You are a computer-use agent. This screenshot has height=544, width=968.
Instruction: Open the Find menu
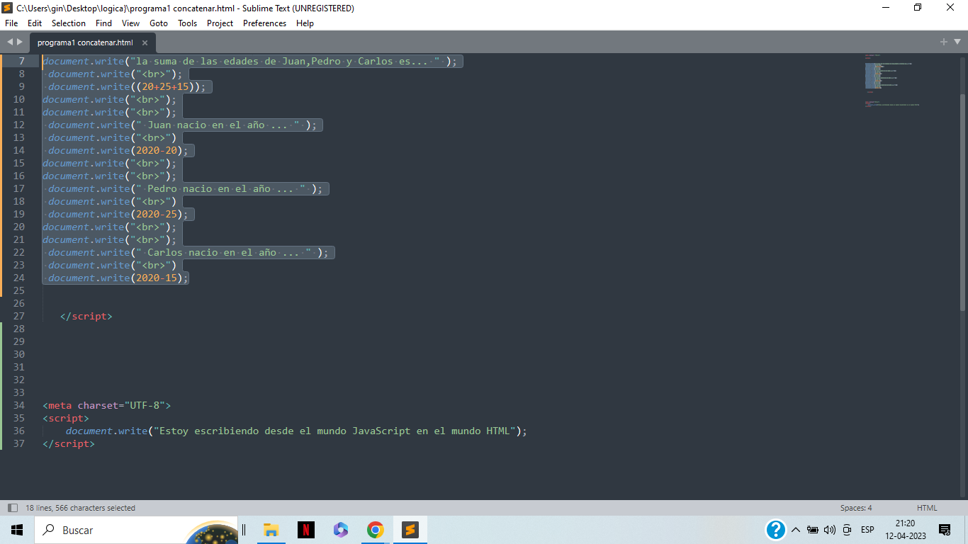pyautogui.click(x=103, y=23)
